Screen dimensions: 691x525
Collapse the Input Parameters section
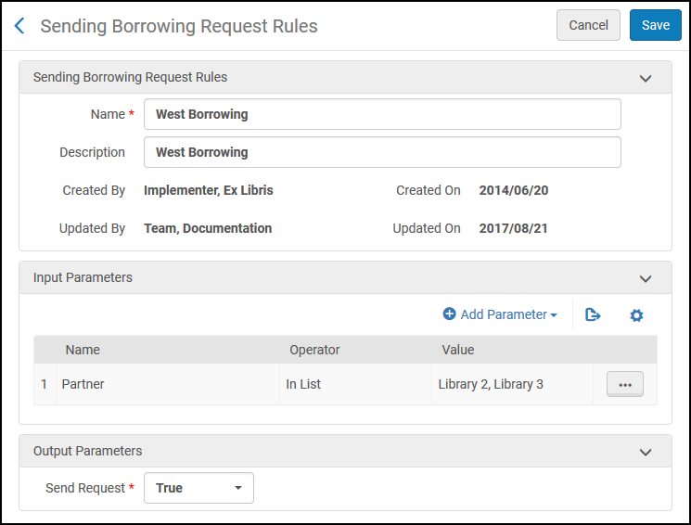(x=646, y=278)
